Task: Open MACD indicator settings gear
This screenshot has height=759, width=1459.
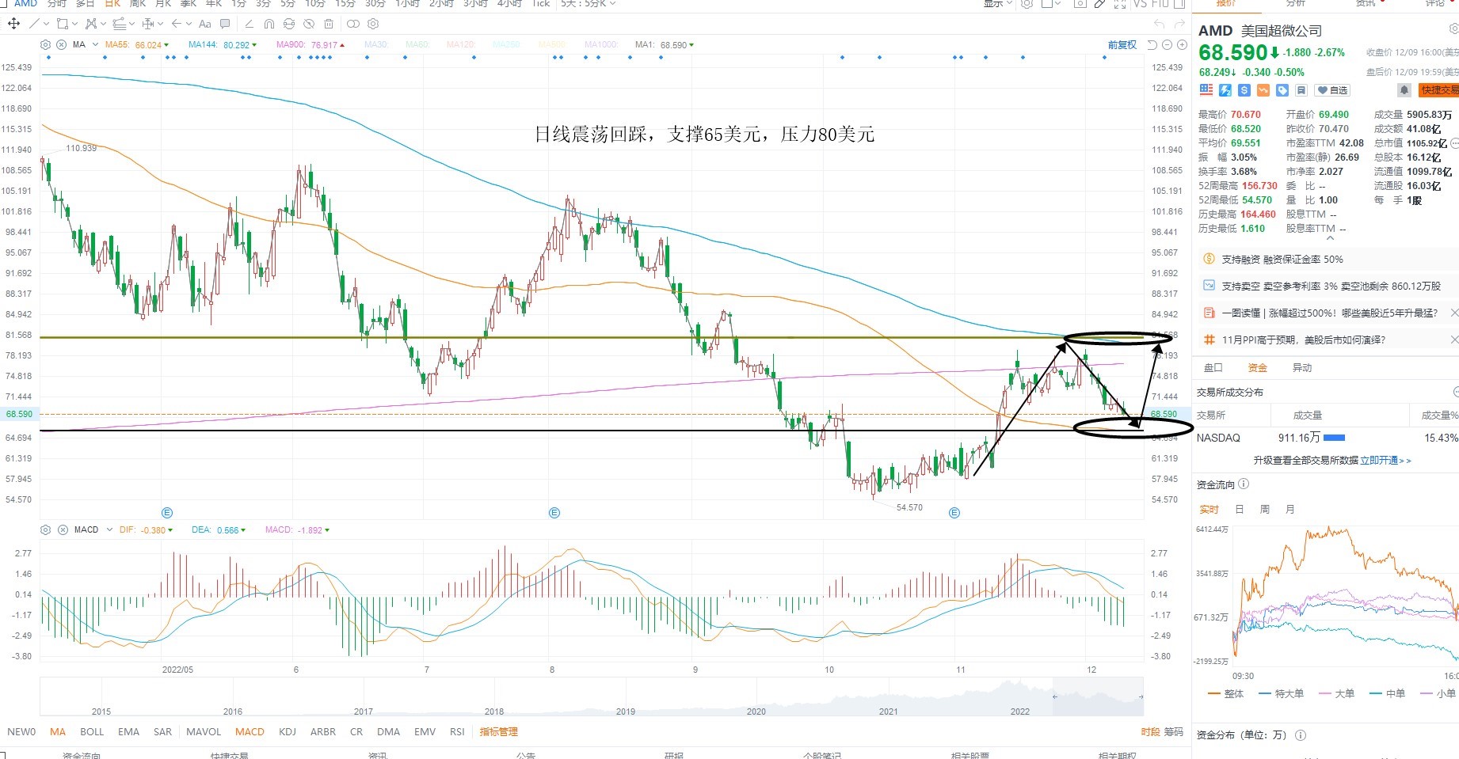Action: click(45, 529)
